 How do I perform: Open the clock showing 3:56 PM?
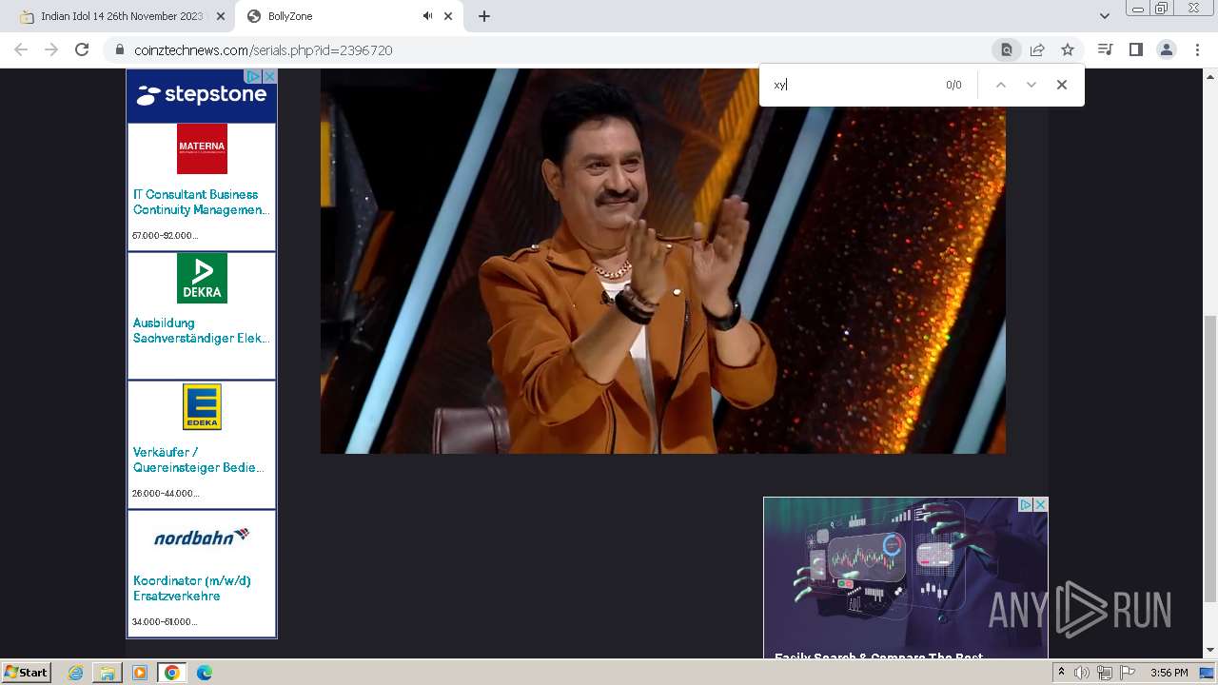pos(1169,673)
